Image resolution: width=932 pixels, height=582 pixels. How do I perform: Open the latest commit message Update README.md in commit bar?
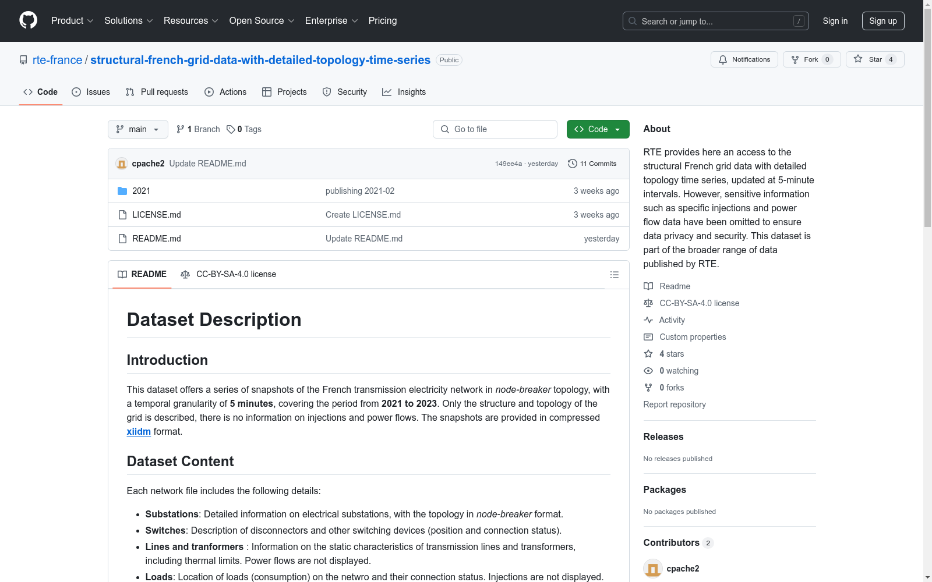click(x=207, y=164)
